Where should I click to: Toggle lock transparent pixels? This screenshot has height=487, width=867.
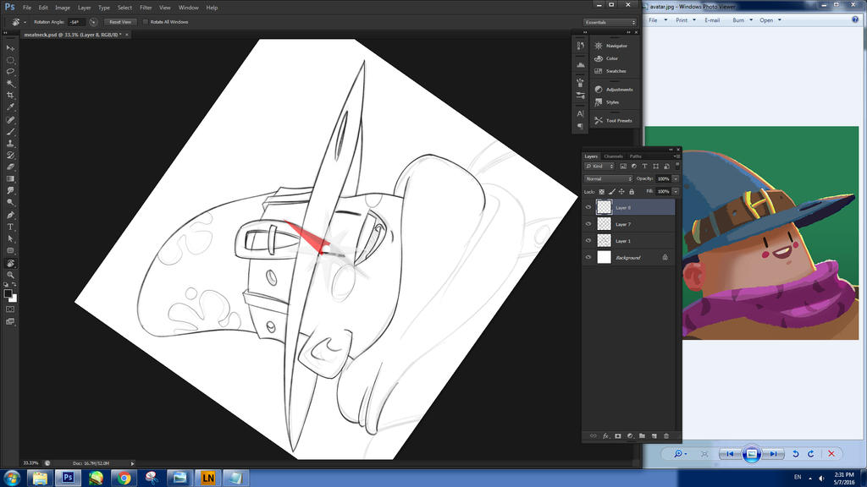click(602, 192)
